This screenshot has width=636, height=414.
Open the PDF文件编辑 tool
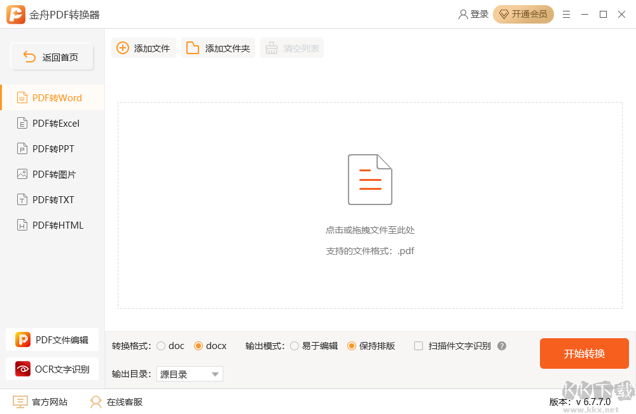pos(52,339)
